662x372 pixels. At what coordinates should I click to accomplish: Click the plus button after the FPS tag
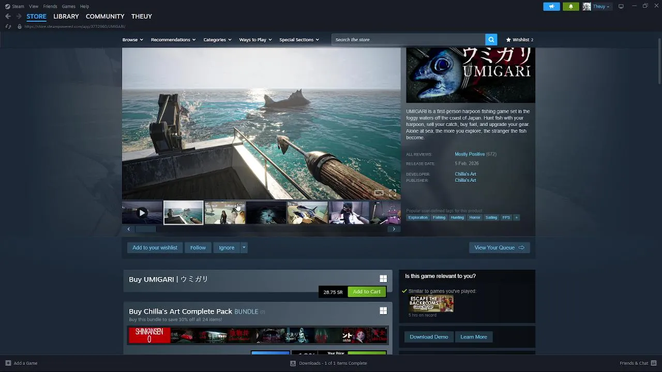coord(516,218)
